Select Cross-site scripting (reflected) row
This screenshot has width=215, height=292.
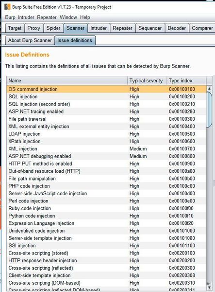106,268
